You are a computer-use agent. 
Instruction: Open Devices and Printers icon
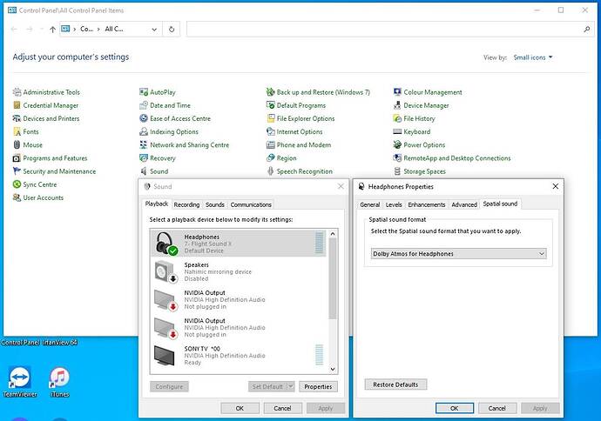17,118
